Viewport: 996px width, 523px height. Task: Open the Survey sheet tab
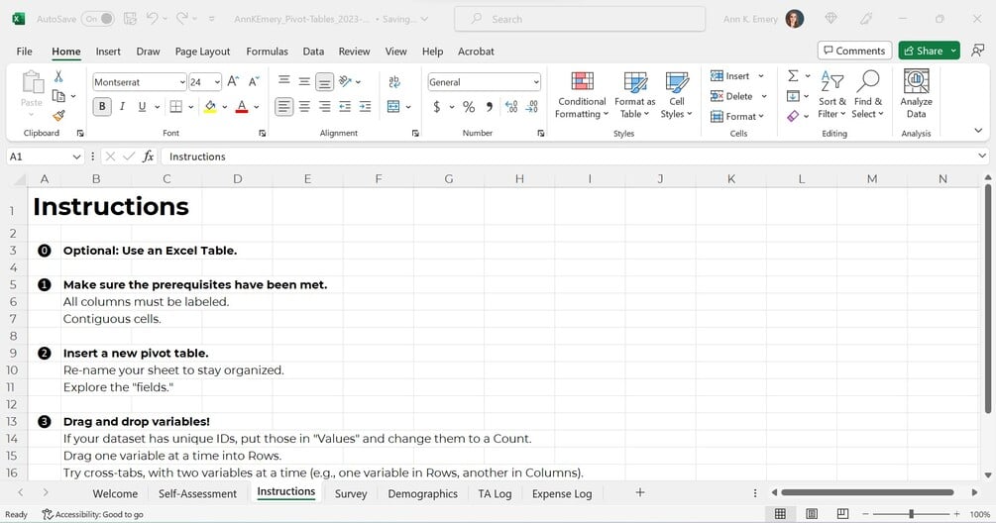[351, 493]
